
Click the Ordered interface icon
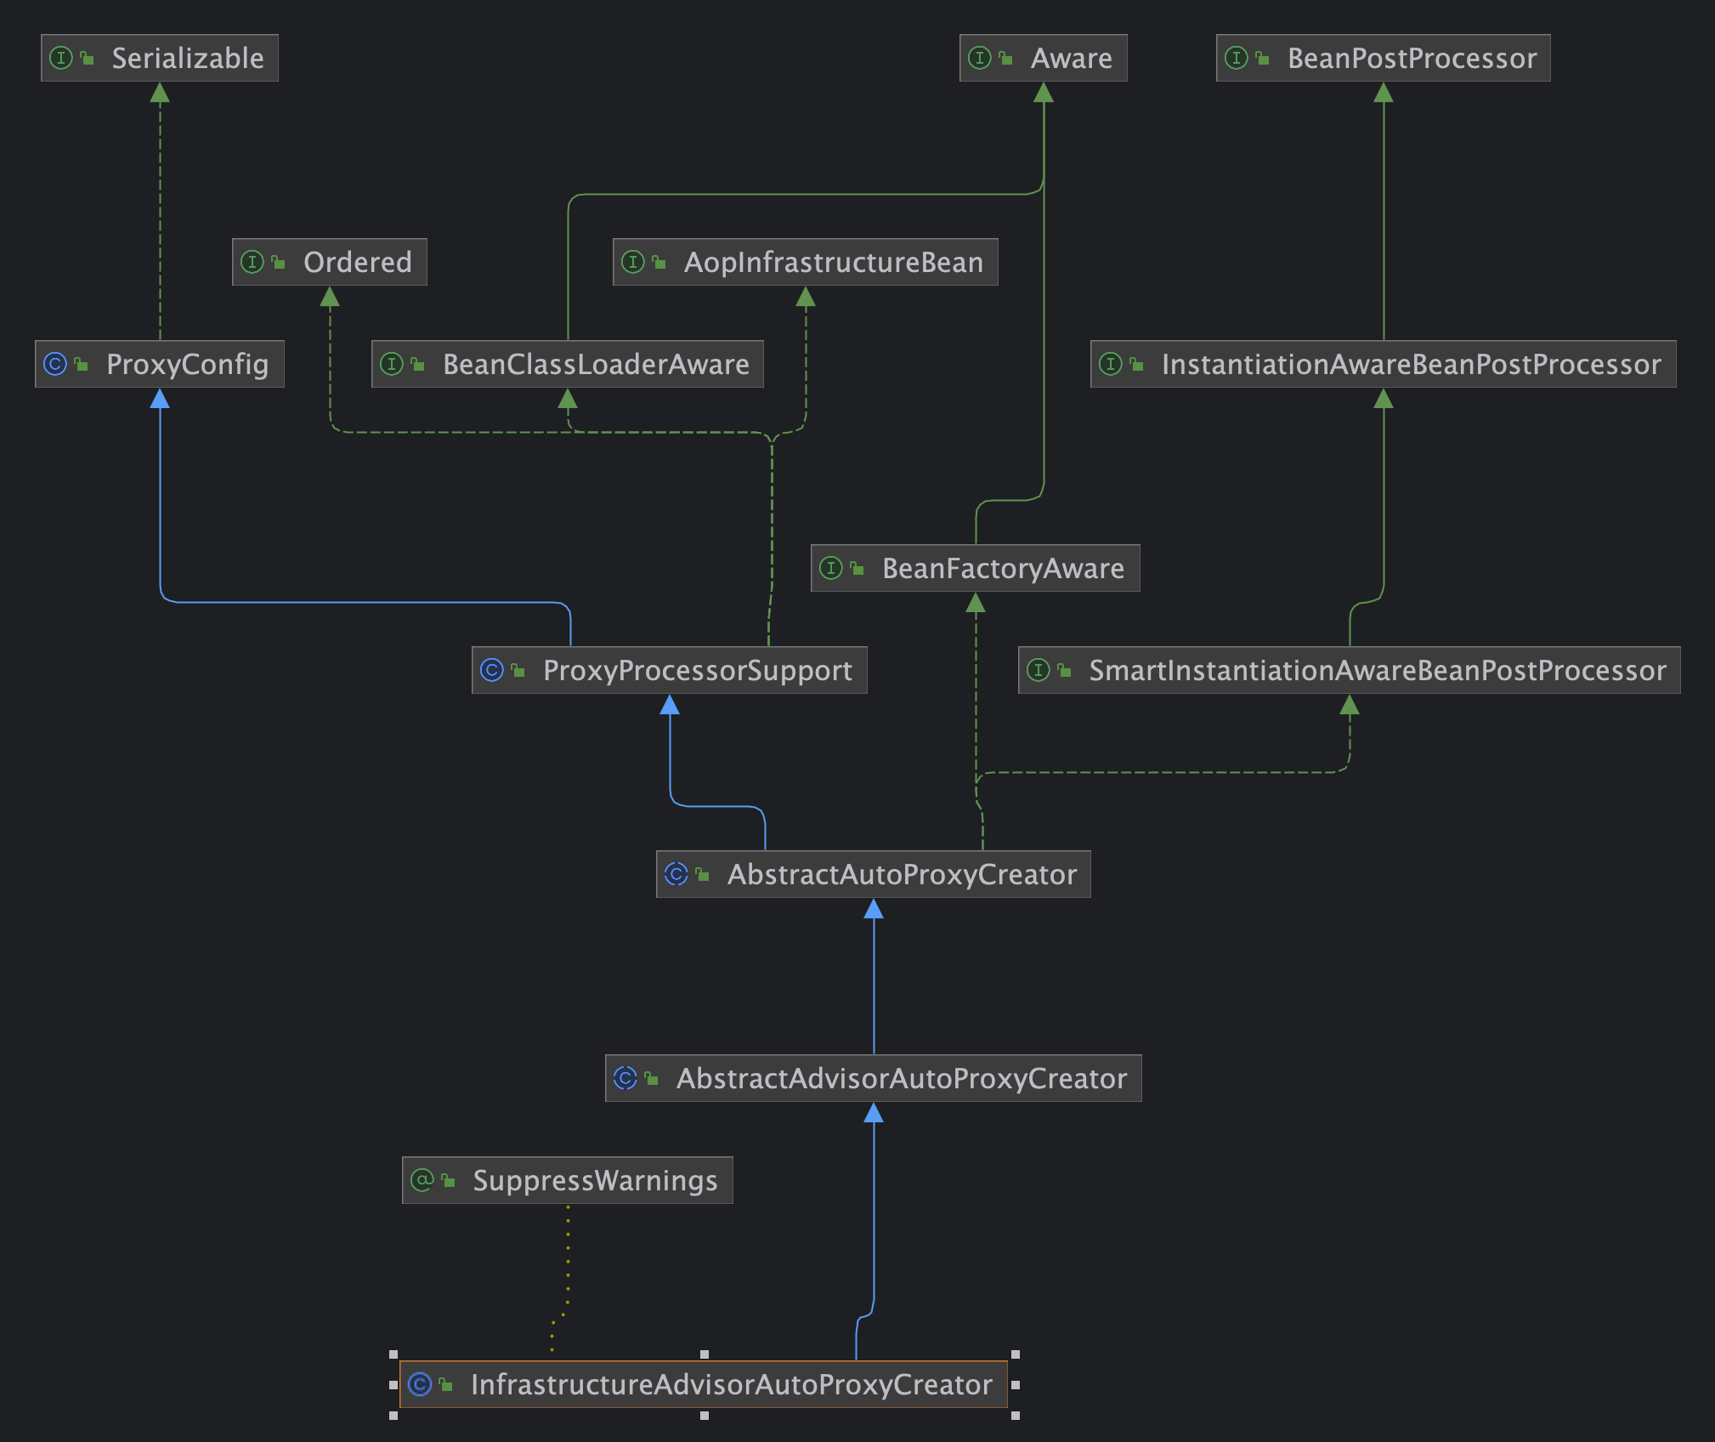pyautogui.click(x=252, y=262)
